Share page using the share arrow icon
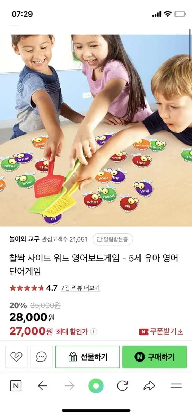The width and height of the screenshot is (192, 416). [149, 386]
